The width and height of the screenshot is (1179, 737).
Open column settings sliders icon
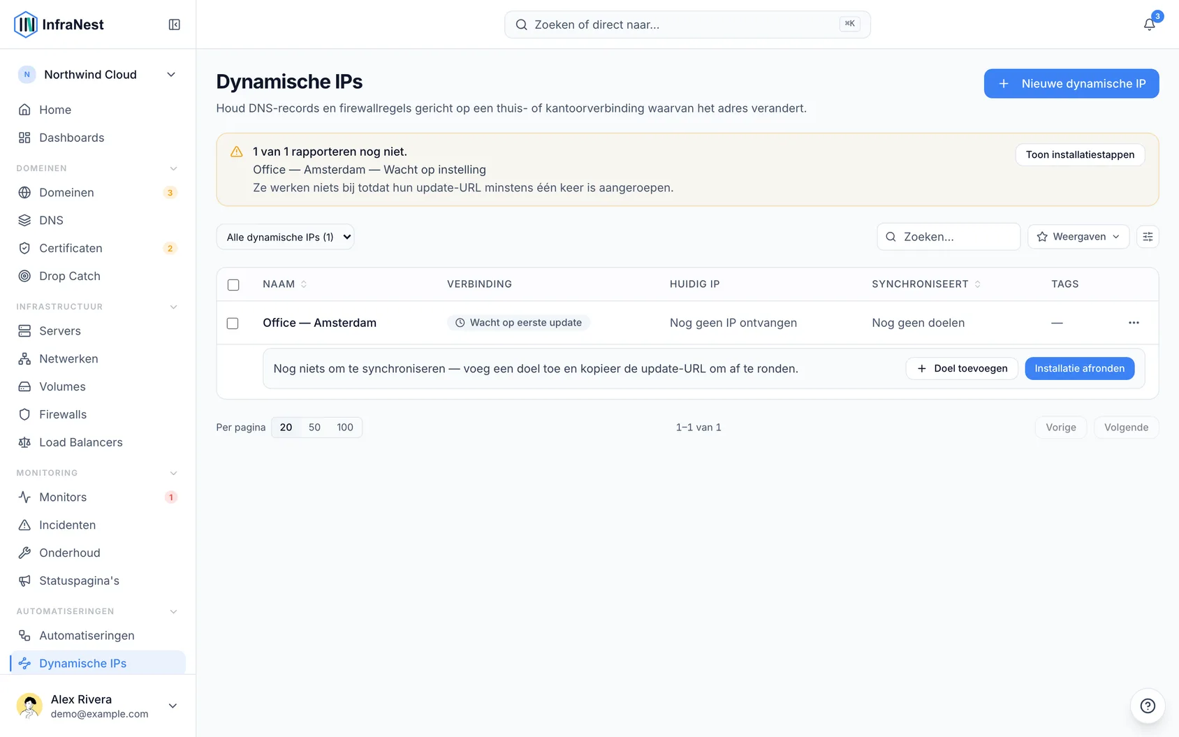click(x=1148, y=237)
